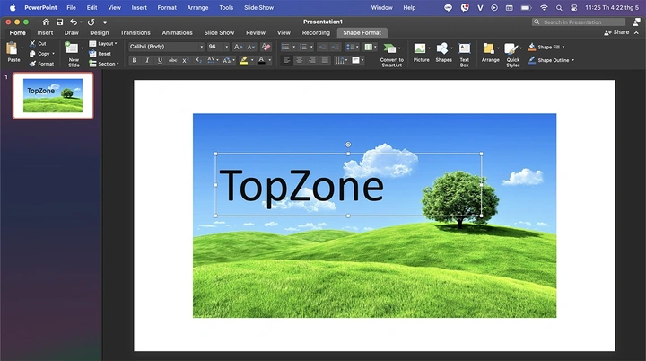
Task: Toggle strikethrough formatting
Action: coord(172,60)
